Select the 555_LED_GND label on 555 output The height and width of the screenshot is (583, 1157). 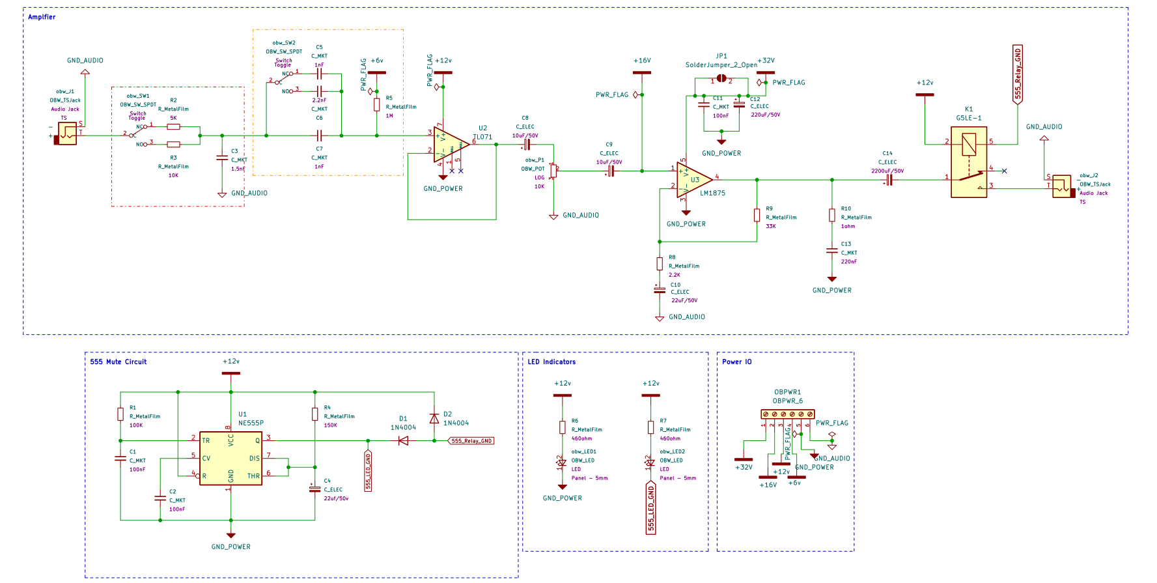[x=368, y=470]
